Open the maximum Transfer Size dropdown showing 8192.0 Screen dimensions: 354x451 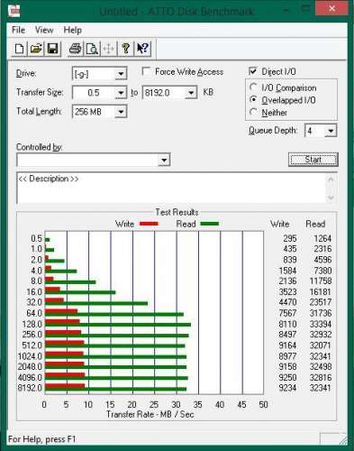coord(191,93)
